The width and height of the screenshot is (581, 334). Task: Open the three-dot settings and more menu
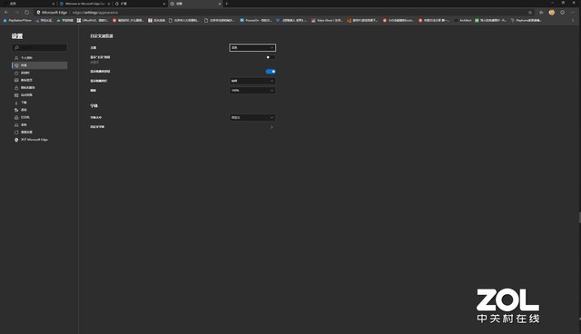coord(573,12)
